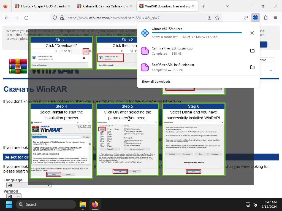Open the network status tray icon

248,204
